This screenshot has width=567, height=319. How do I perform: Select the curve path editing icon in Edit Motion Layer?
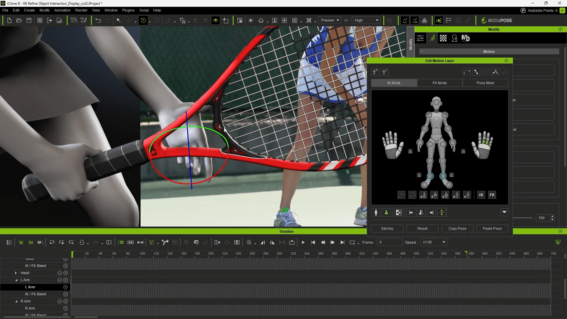467,72
